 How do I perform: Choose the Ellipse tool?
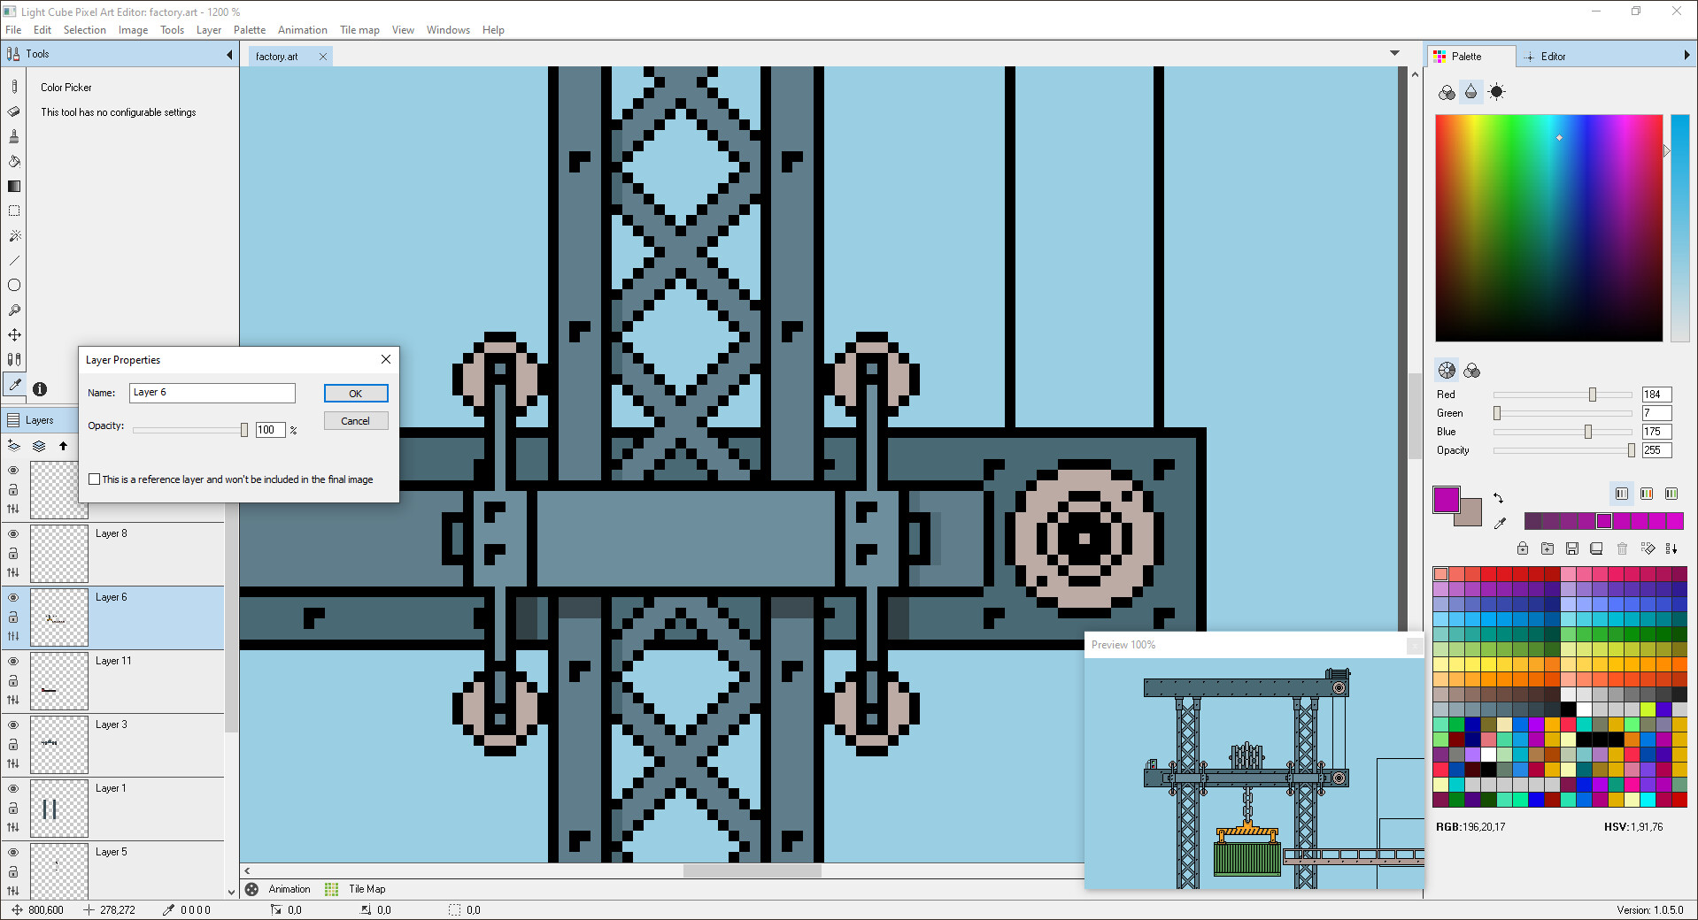coord(14,285)
